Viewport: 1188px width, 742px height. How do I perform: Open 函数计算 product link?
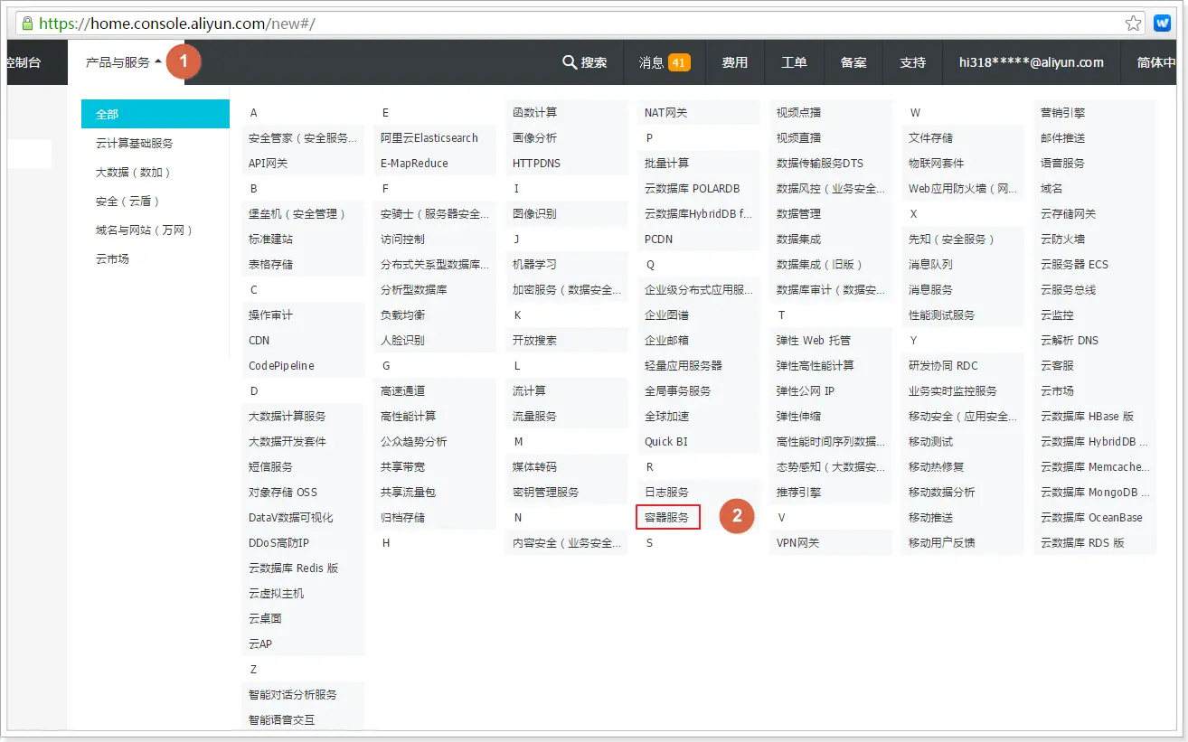coord(534,113)
